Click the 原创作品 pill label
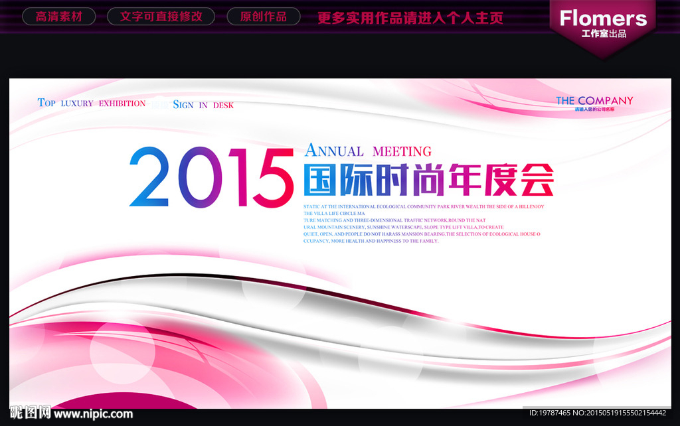This screenshot has height=426, width=680. pyautogui.click(x=263, y=17)
